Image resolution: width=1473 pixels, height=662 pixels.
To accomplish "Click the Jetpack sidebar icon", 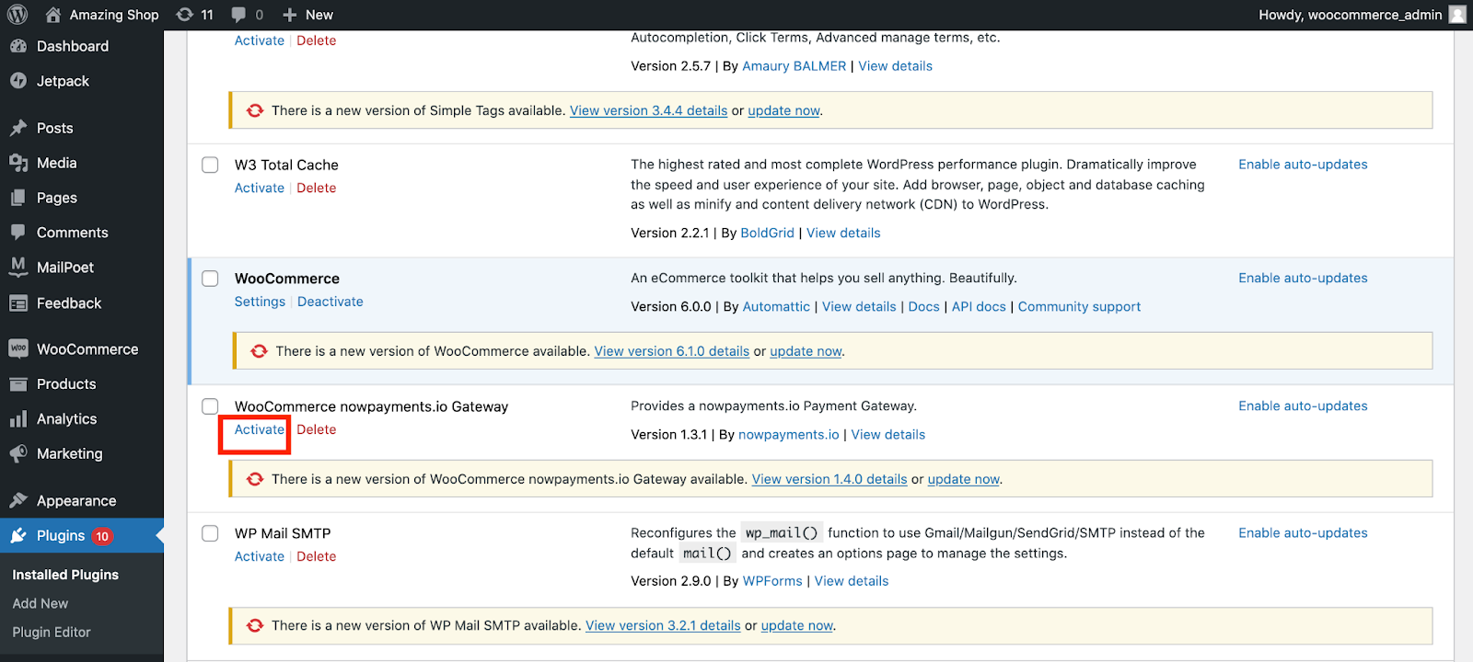I will (18, 81).
